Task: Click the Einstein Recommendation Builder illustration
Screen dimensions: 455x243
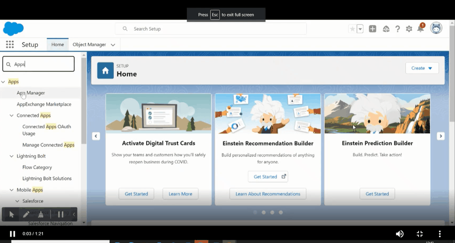Action: click(x=268, y=113)
